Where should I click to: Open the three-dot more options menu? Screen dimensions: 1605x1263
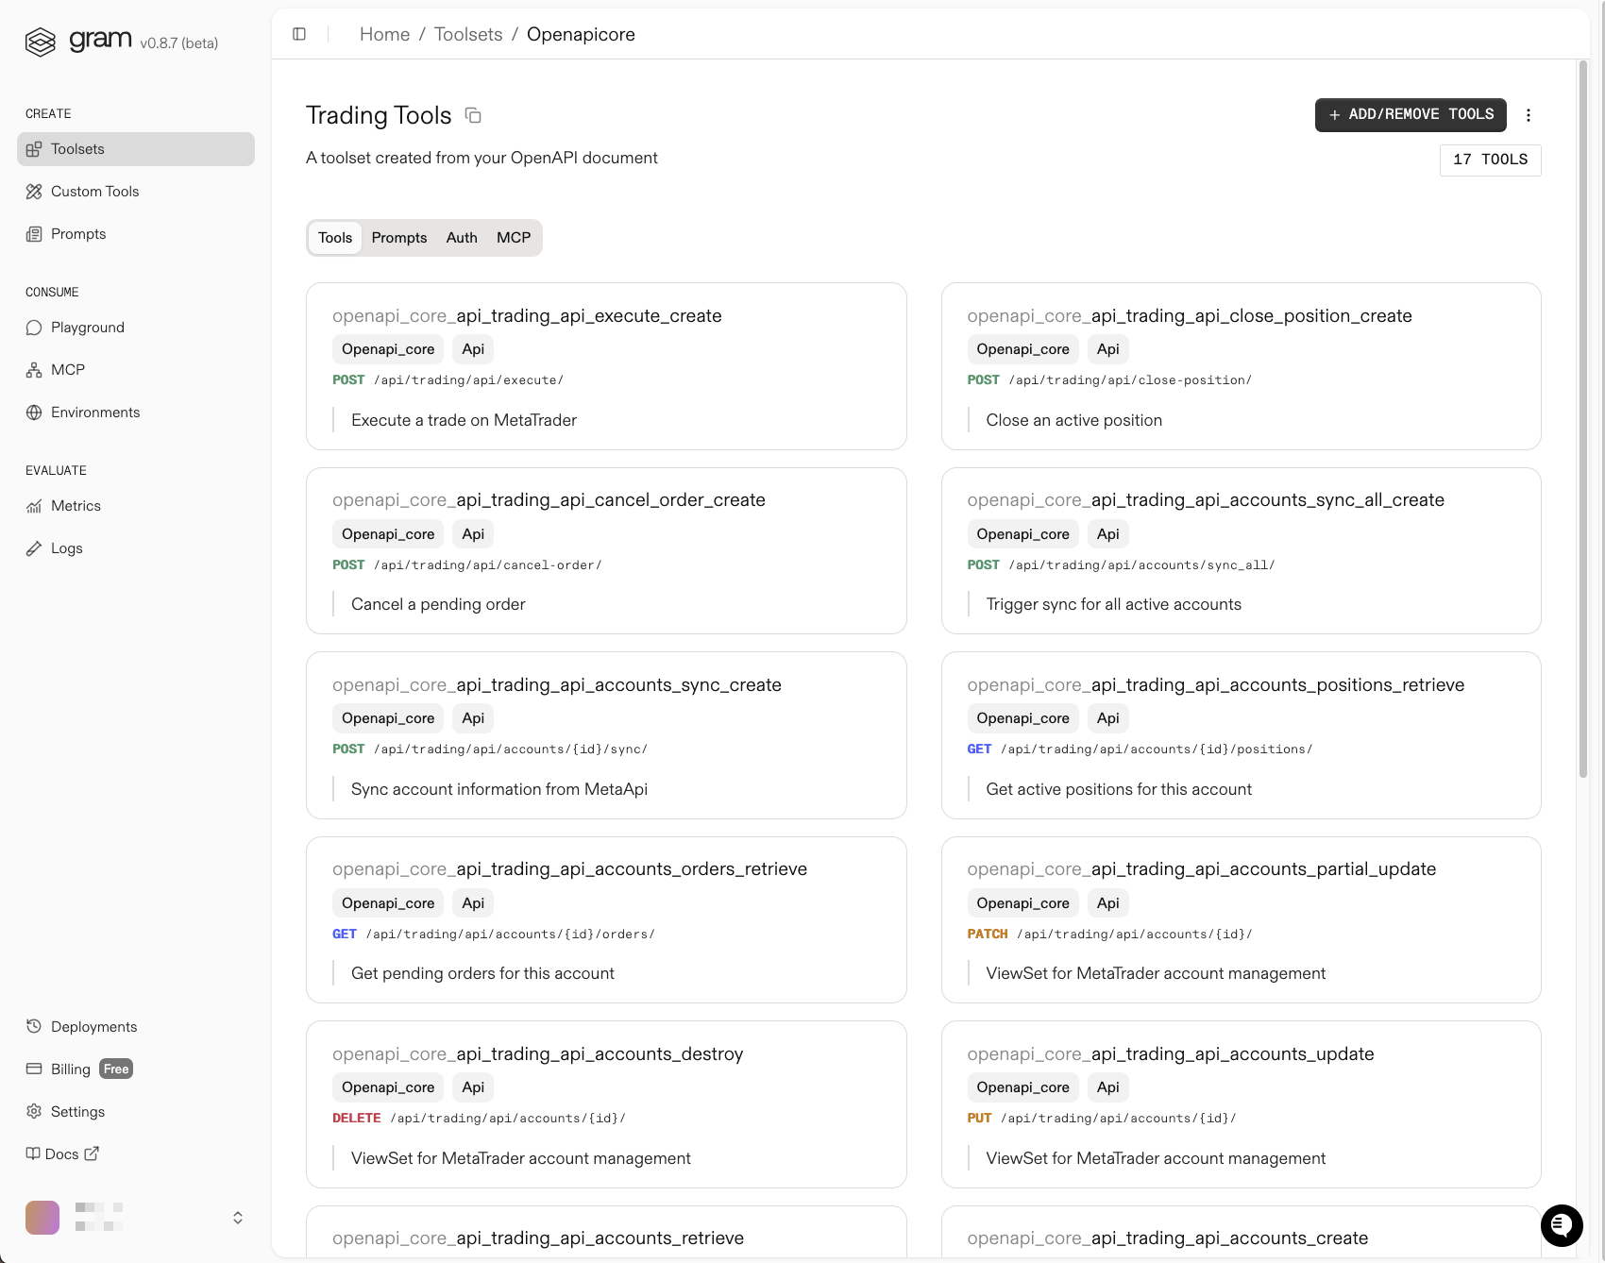point(1529,115)
